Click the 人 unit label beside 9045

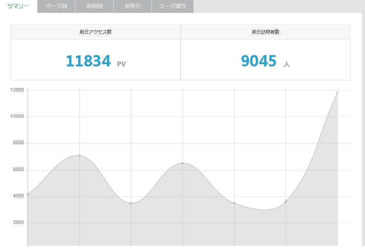286,64
